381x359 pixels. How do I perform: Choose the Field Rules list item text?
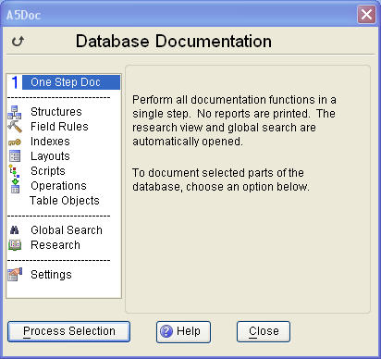59,127
